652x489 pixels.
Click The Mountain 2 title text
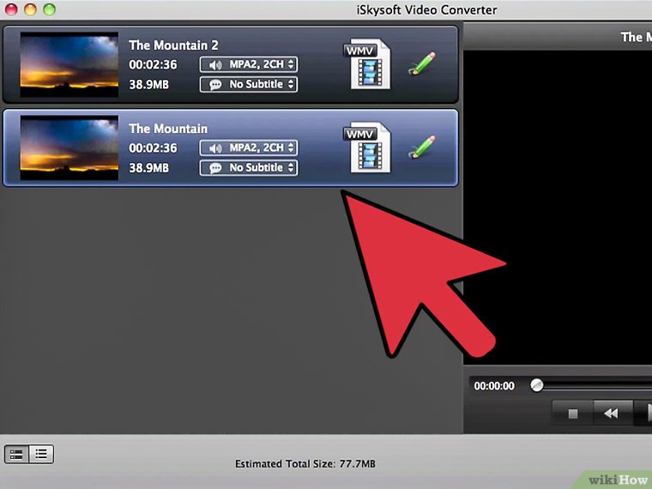[172, 45]
